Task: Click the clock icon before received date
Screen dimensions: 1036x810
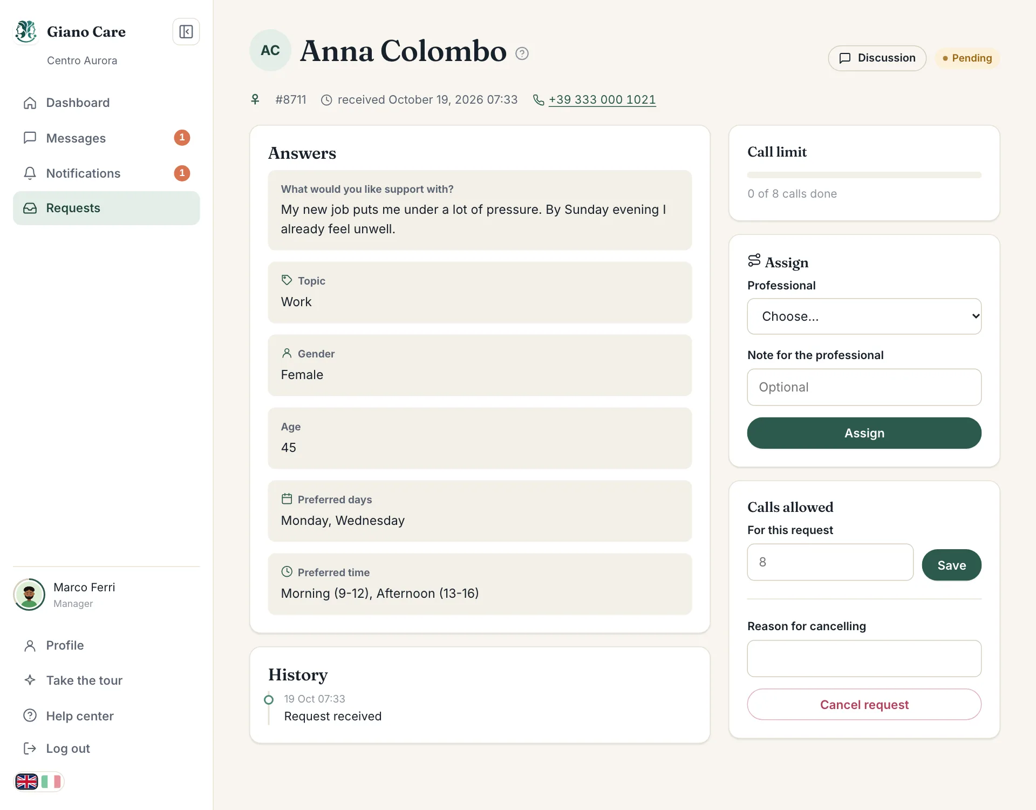Action: click(326, 100)
